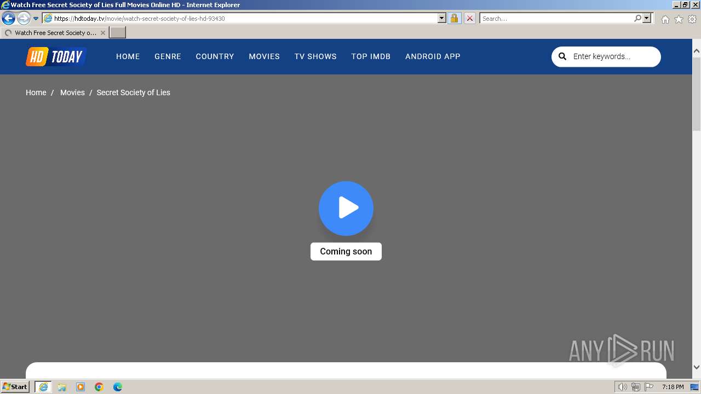The height and width of the screenshot is (394, 701).
Task: Click the browser Home icon
Action: pos(665,19)
